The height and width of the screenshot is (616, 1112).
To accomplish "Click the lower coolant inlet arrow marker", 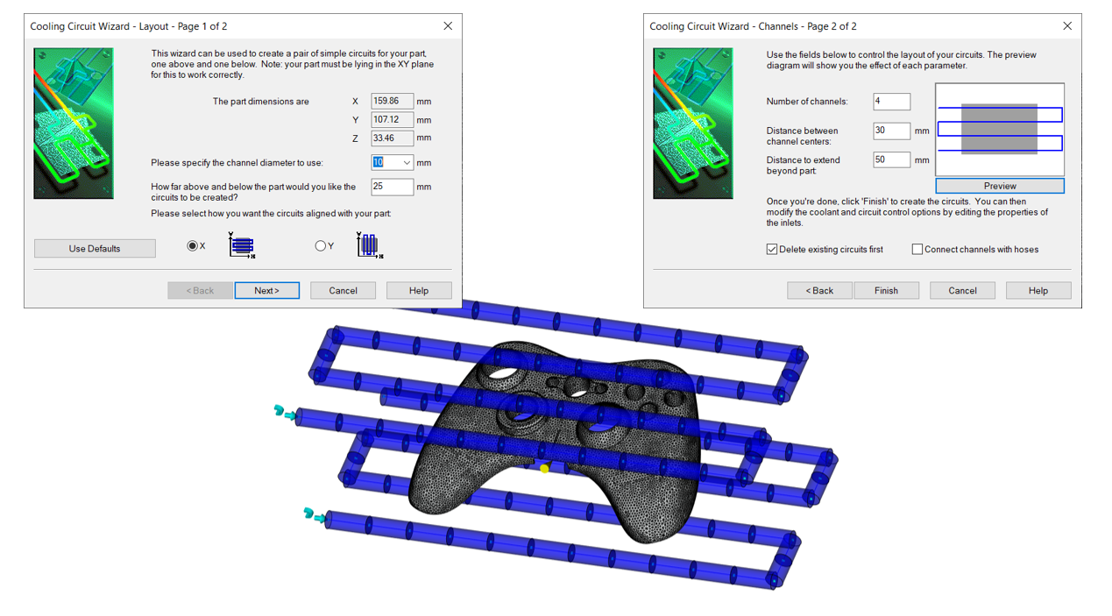I will (315, 515).
